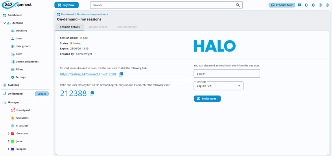Open Device assignment in the sidebar
The image size is (332, 156).
tap(27, 62)
